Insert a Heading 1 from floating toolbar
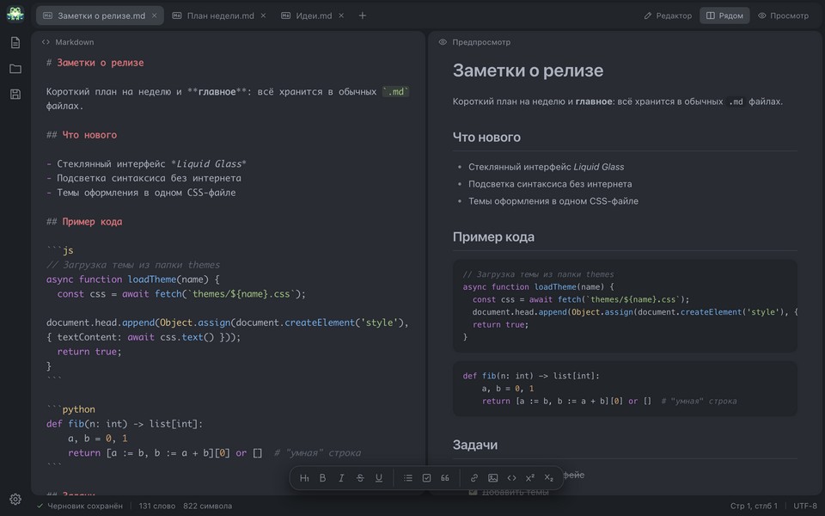The width and height of the screenshot is (825, 516). [304, 478]
